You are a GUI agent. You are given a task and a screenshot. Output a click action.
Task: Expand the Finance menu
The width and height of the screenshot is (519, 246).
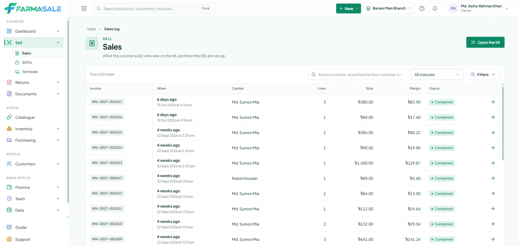tap(34, 187)
